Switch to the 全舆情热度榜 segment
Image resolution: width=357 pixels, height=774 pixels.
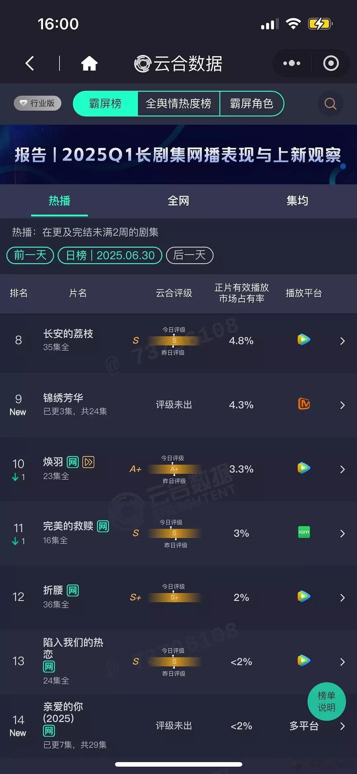(178, 104)
